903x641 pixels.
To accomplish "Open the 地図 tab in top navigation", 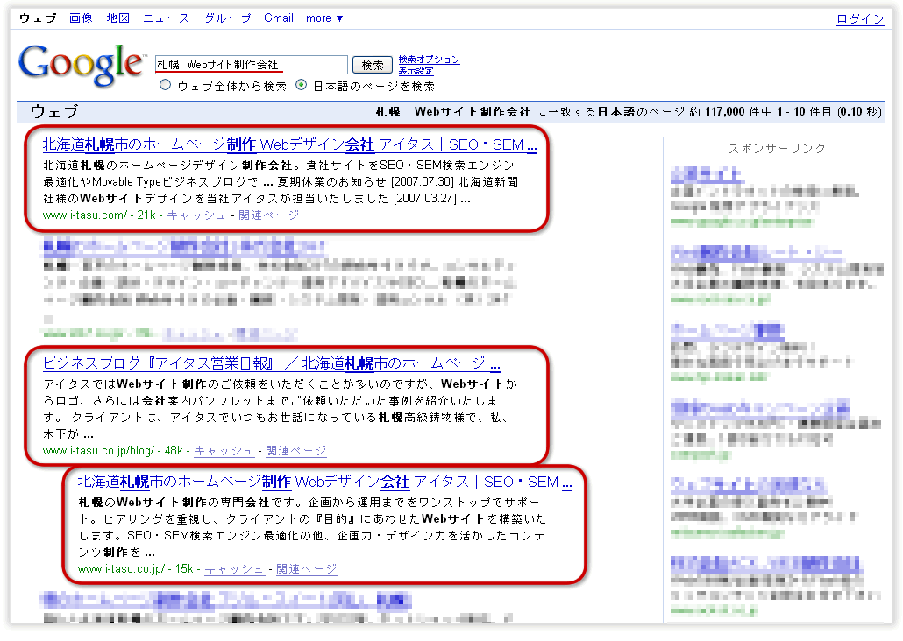I will pos(117,18).
